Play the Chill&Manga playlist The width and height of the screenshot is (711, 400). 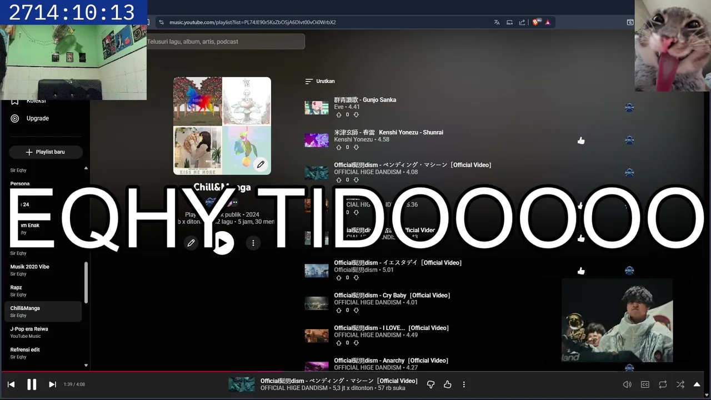coord(222,243)
